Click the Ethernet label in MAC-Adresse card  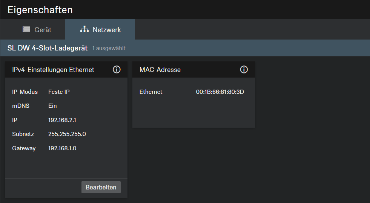[151, 92]
